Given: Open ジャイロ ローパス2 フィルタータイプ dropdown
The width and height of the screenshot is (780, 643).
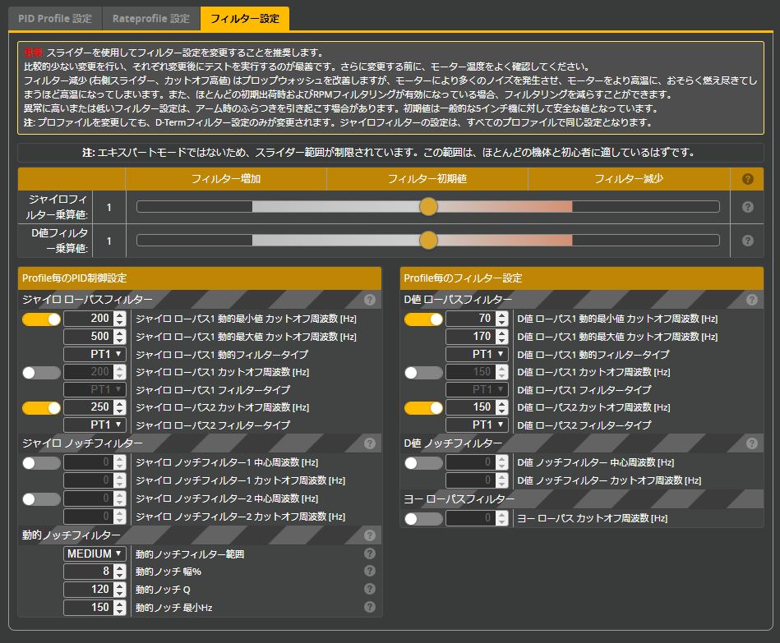Looking at the screenshot, I should 95,425.
